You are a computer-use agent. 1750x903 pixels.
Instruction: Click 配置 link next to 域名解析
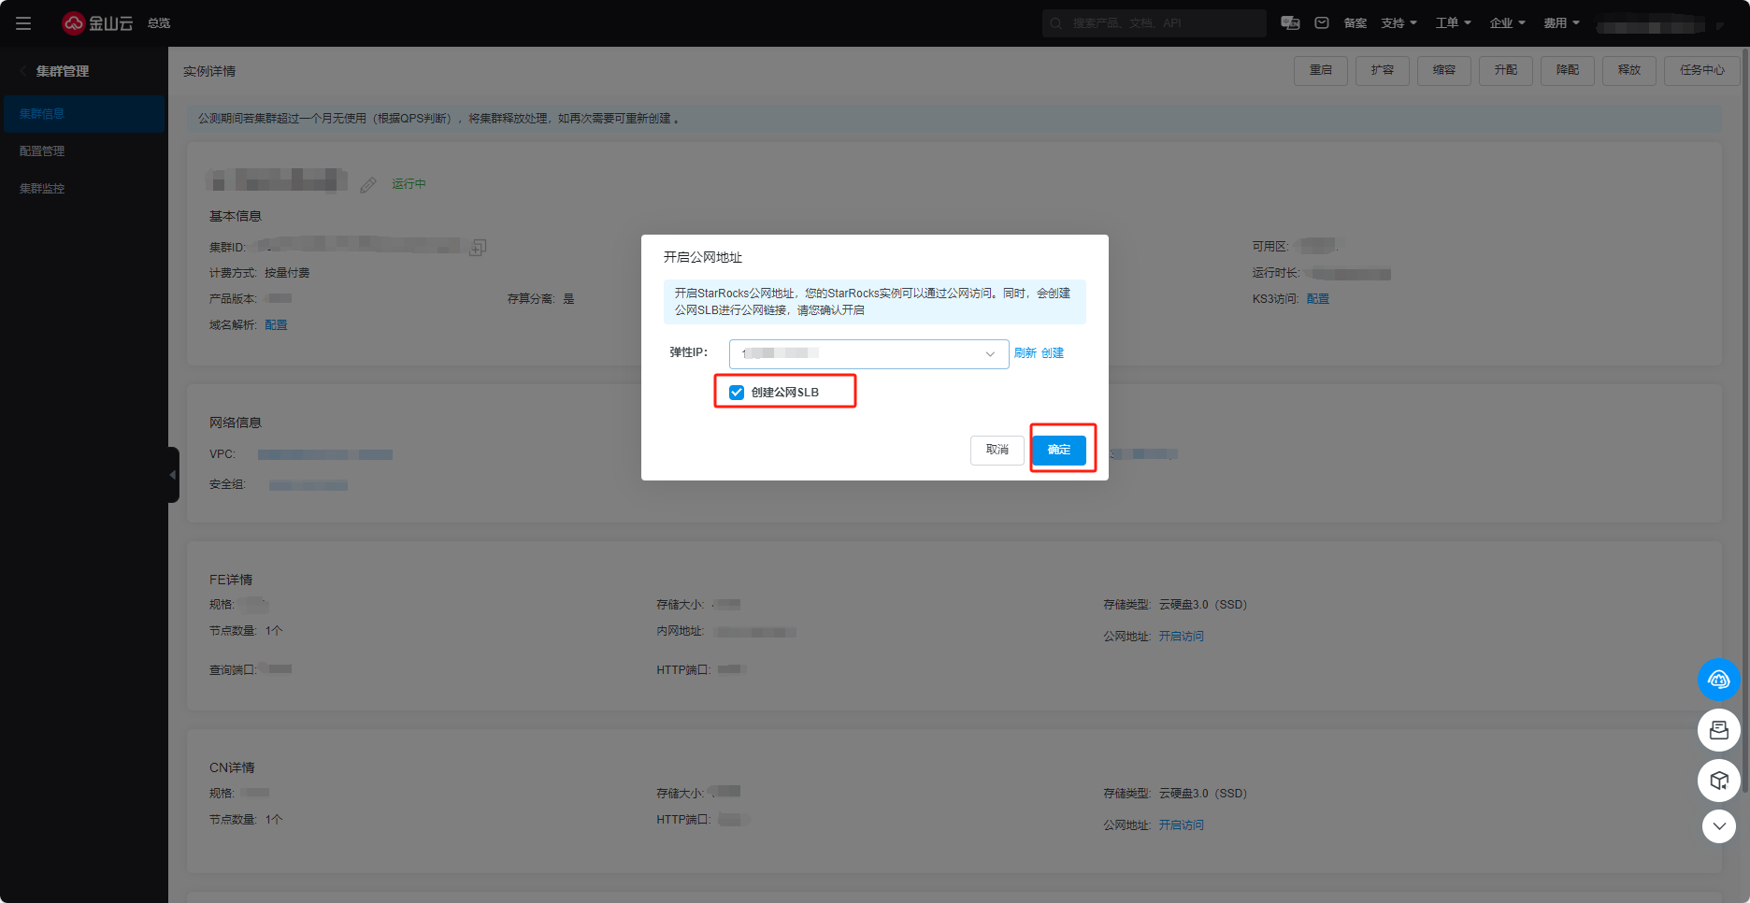click(x=276, y=325)
